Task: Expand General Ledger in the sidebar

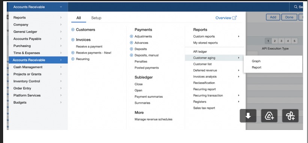Action: [37, 32]
